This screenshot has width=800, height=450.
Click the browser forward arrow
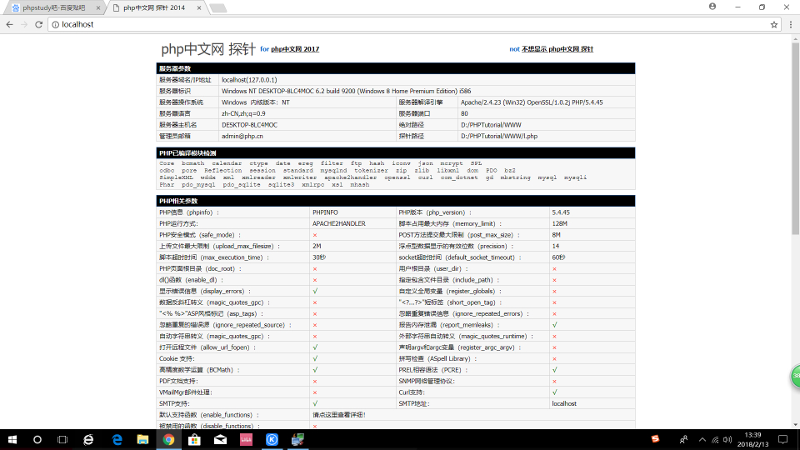click(24, 24)
